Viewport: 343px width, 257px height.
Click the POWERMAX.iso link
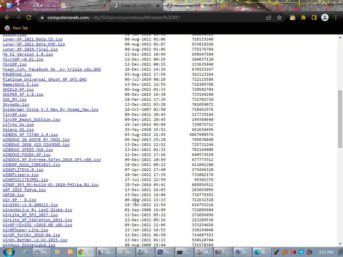coord(17,74)
